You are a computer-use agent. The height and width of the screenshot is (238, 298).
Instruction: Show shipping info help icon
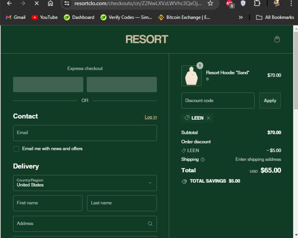pos(203,160)
